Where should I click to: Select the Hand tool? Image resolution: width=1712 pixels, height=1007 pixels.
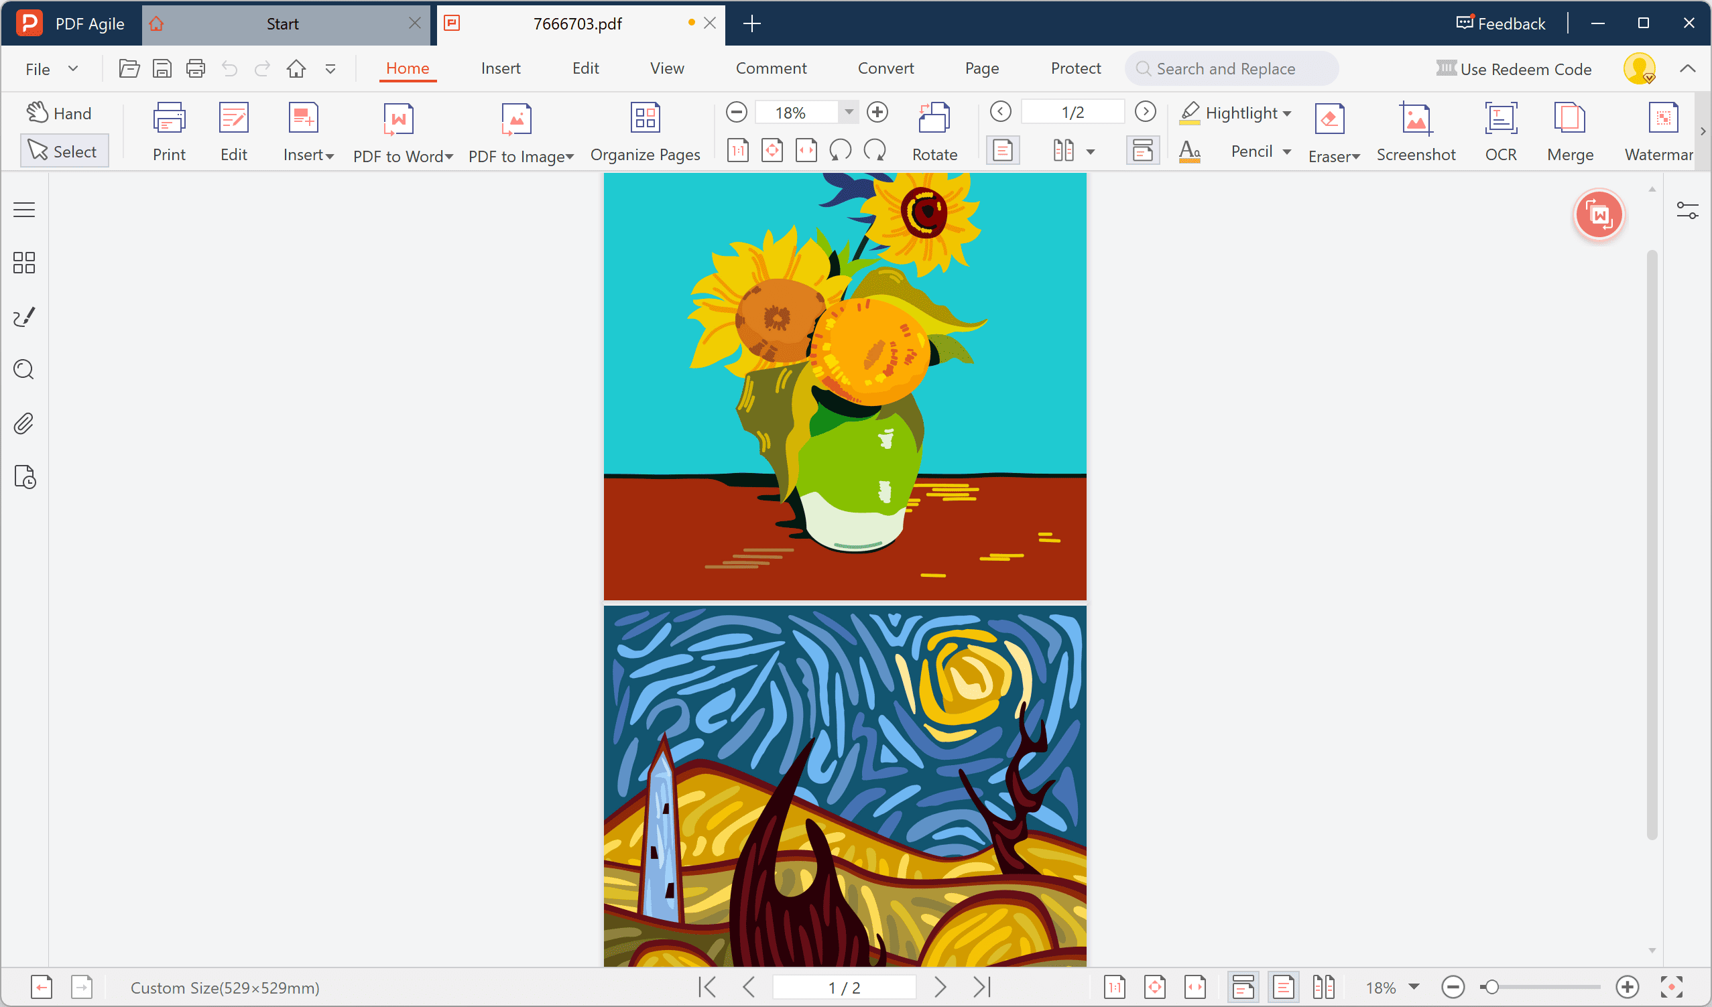59,113
